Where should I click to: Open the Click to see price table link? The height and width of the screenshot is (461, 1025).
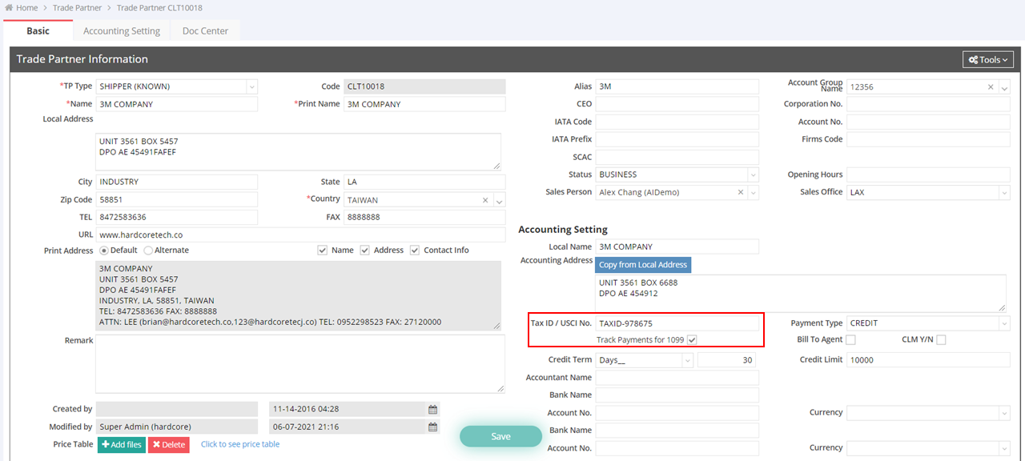point(240,444)
